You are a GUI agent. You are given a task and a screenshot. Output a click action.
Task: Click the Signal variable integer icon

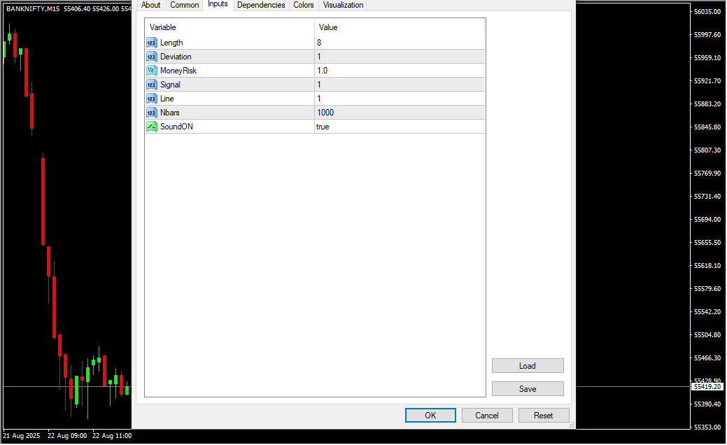click(x=152, y=85)
